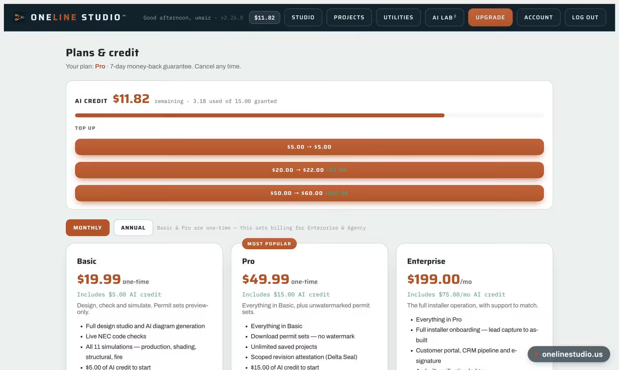This screenshot has width=619, height=370.
Task: Open the Studio nav item
Action: pyautogui.click(x=303, y=17)
